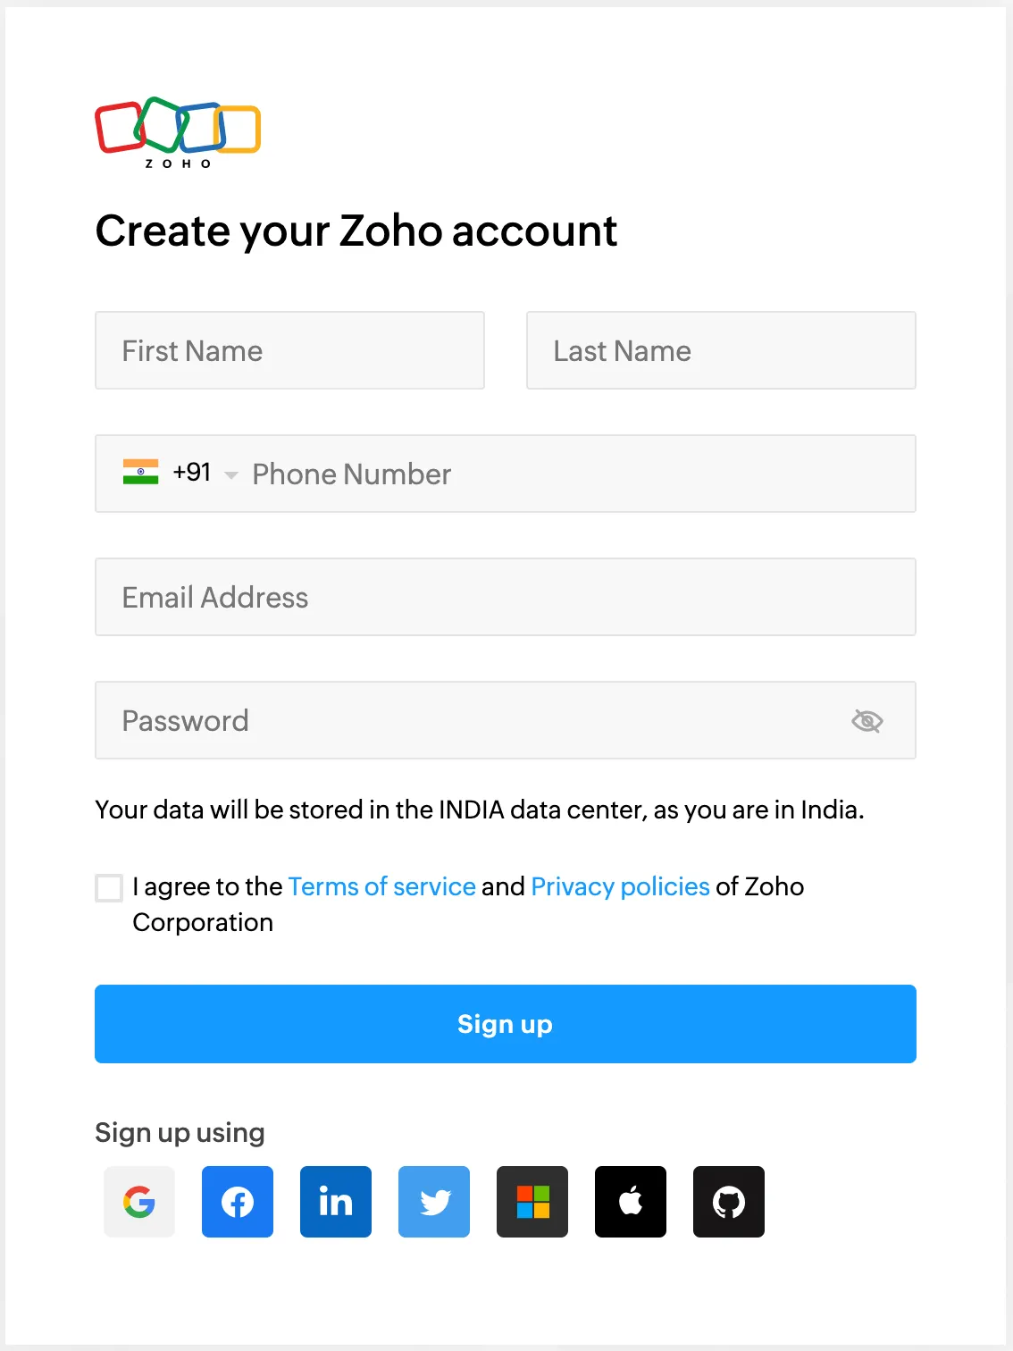
Task: Click the India flag country selector
Action: click(140, 472)
